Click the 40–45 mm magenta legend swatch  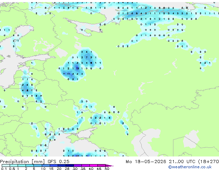point(94,165)
